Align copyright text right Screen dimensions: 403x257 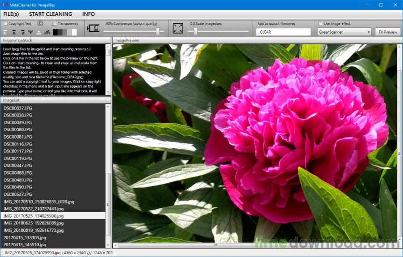(22, 32)
